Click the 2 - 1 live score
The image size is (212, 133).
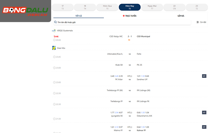pos(129,36)
